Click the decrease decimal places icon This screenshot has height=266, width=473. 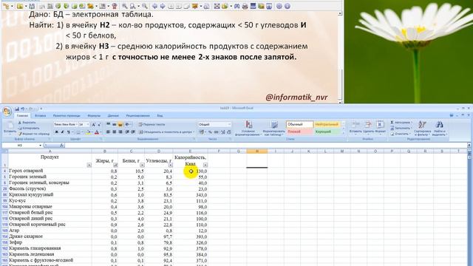pos(229,132)
